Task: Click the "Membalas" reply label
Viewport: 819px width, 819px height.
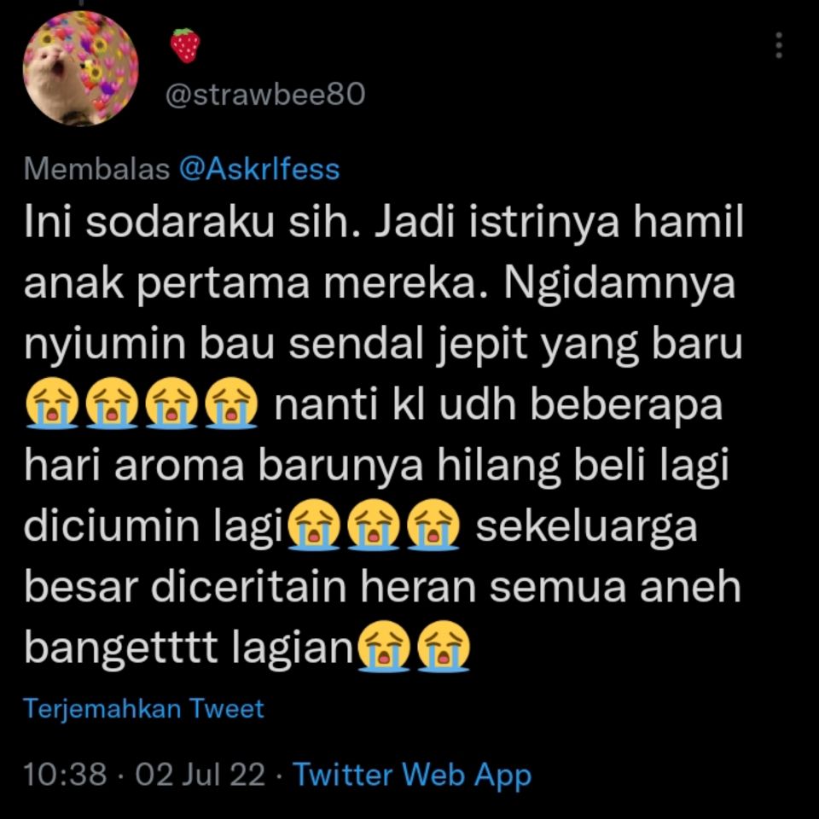Action: pyautogui.click(x=96, y=169)
